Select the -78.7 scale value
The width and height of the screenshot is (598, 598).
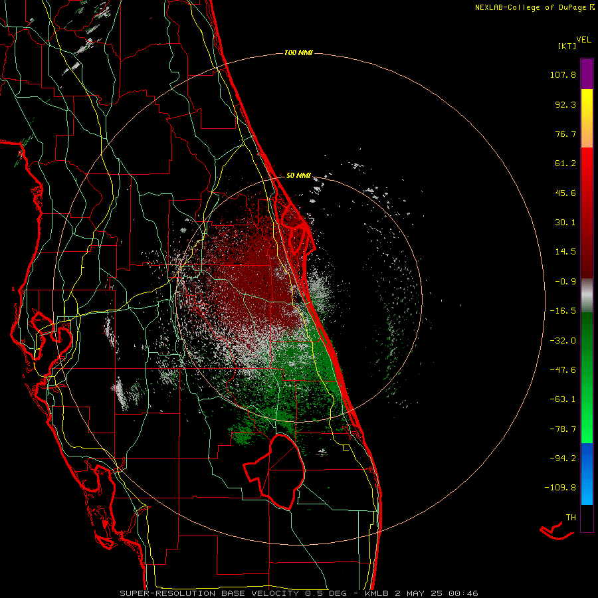(563, 429)
